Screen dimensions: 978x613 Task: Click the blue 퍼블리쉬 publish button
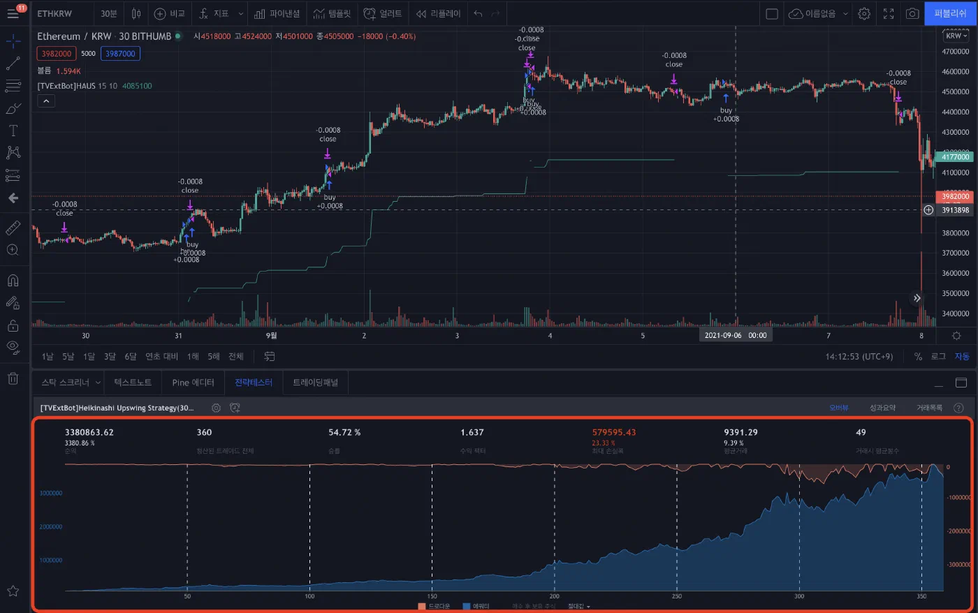[950, 13]
